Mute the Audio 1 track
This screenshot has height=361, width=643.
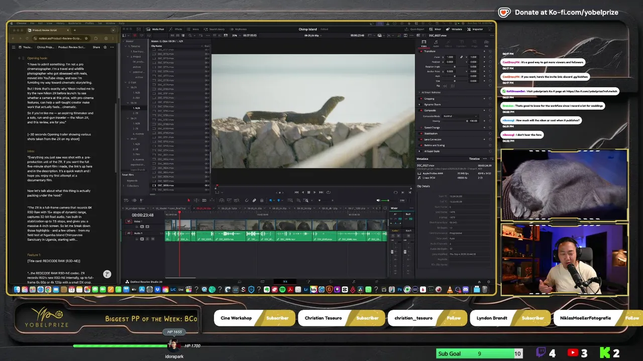tap(153, 239)
